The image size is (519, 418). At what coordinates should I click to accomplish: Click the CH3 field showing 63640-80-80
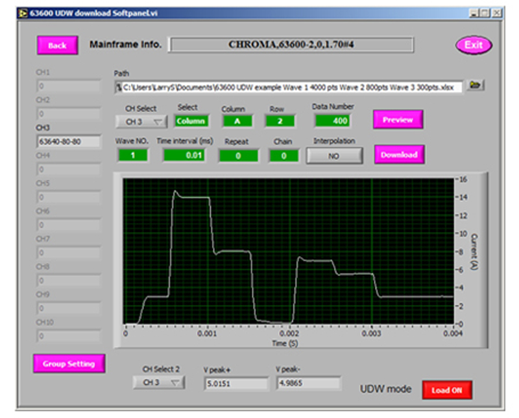pos(68,141)
